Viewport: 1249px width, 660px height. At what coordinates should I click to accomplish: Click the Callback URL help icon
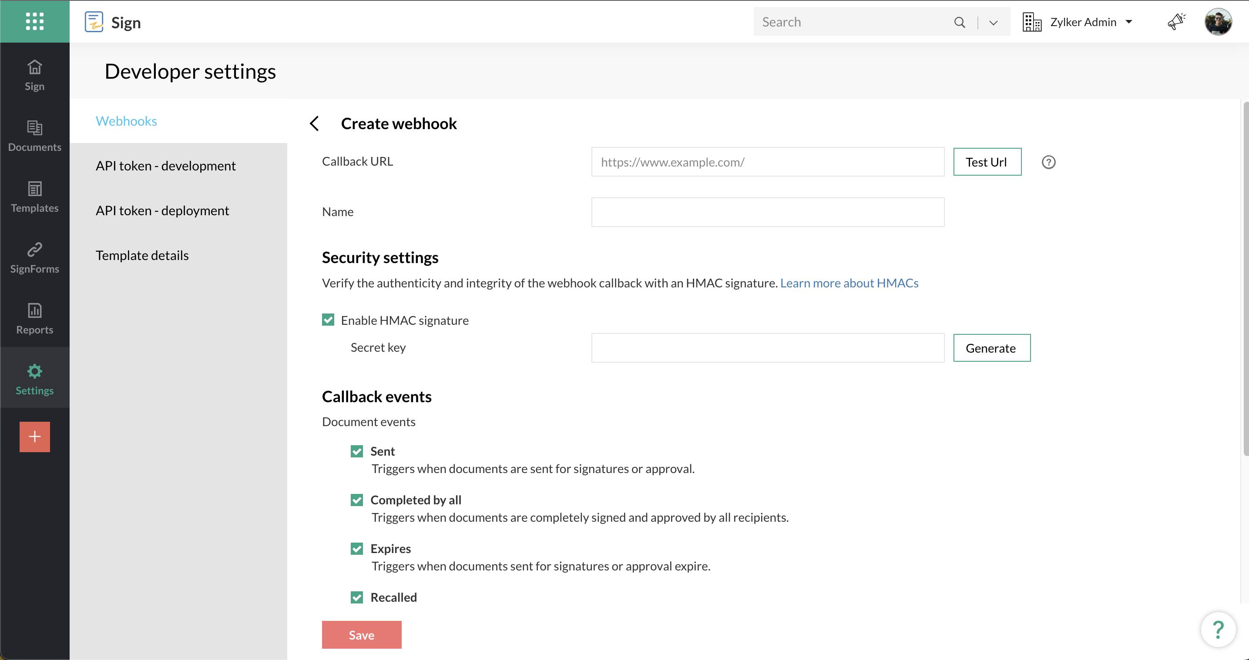[1048, 162]
